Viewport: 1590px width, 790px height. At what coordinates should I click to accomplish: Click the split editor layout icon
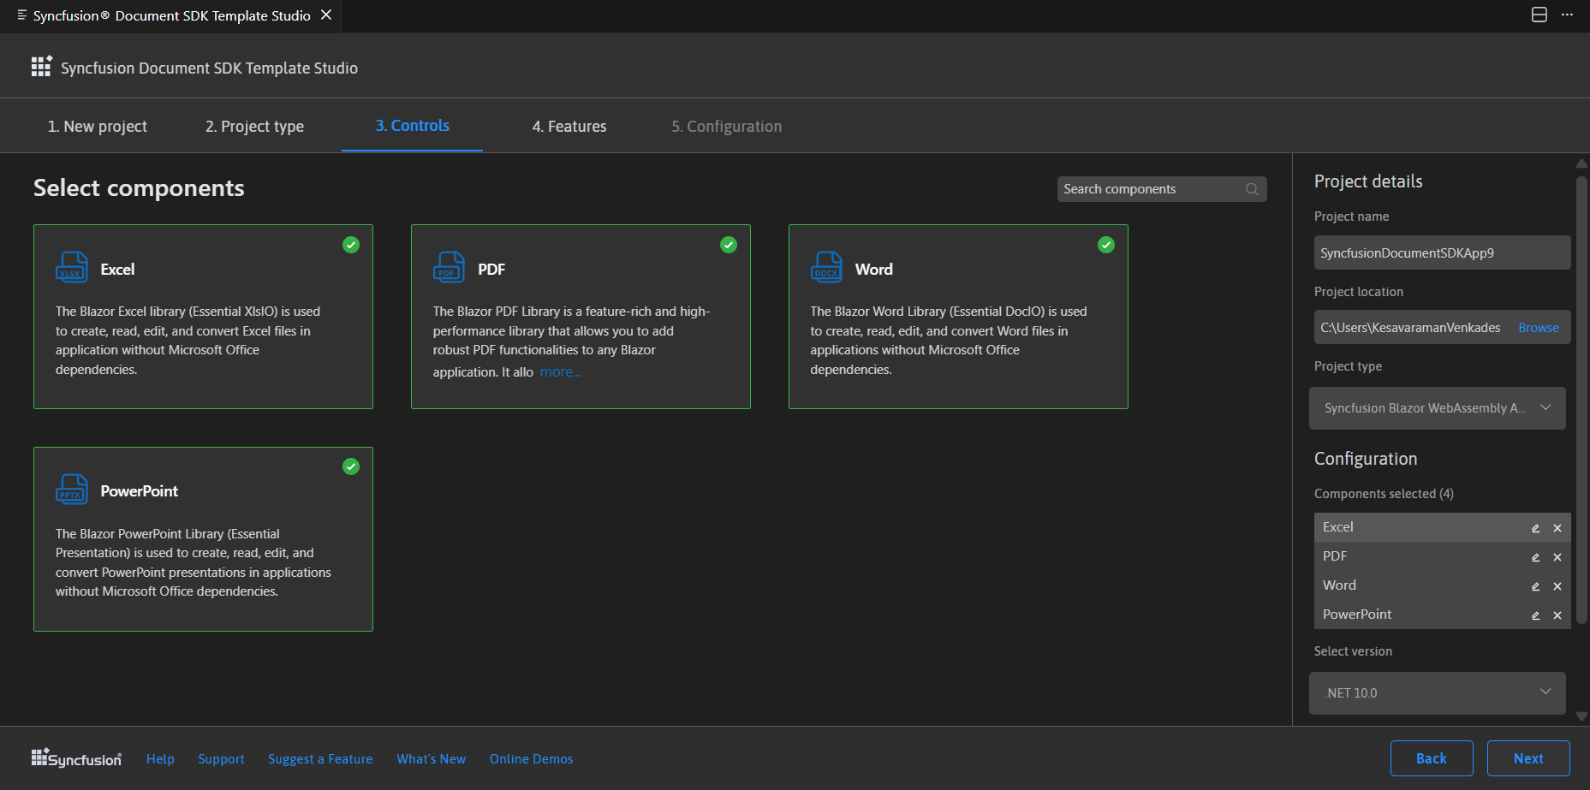(x=1539, y=15)
